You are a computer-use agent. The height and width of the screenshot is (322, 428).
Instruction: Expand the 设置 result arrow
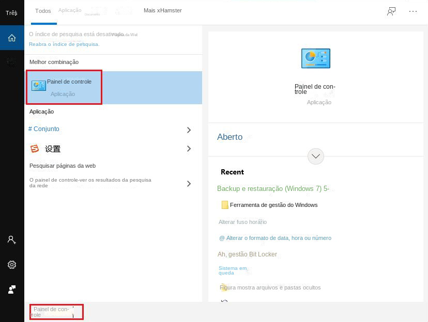[189, 149]
